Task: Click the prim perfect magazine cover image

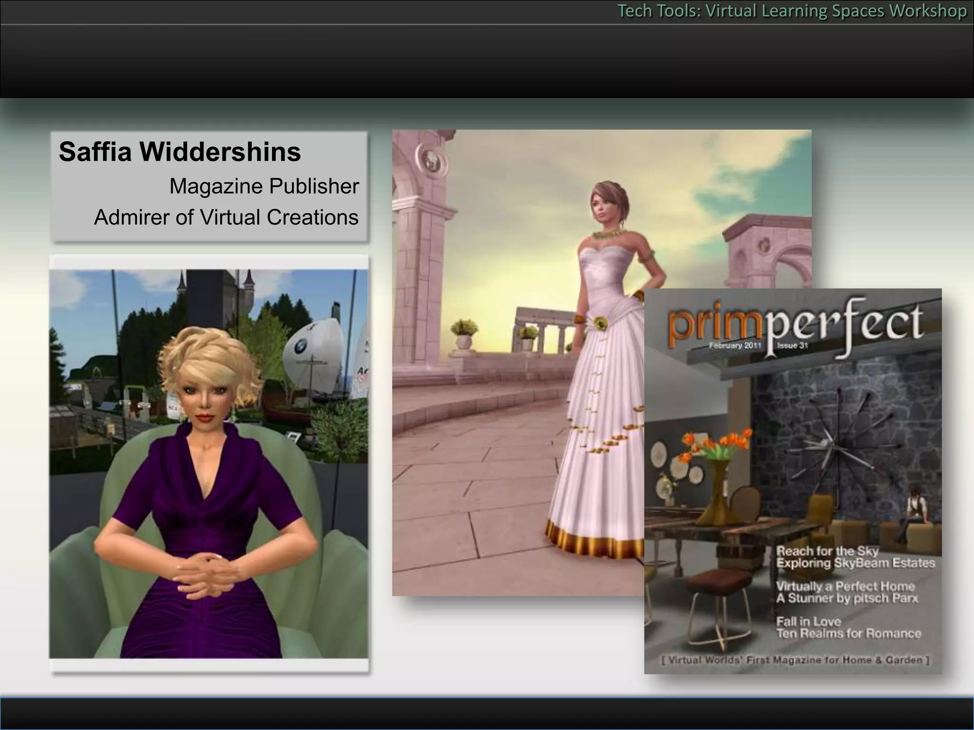Action: tap(793, 481)
